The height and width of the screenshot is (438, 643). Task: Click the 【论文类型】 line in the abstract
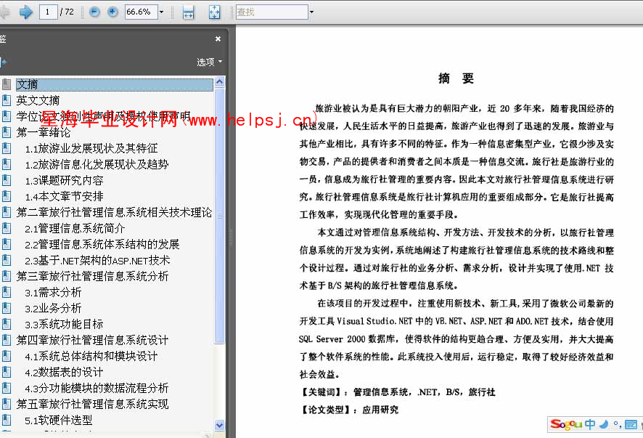(349, 410)
